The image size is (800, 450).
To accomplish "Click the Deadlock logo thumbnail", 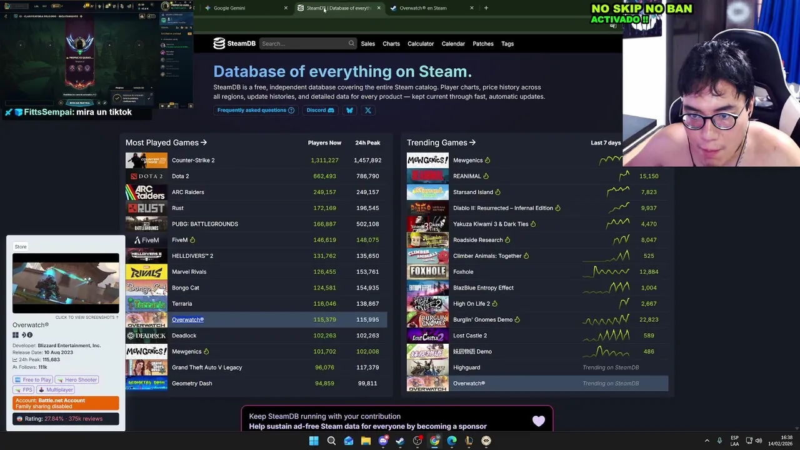I will 146,336.
